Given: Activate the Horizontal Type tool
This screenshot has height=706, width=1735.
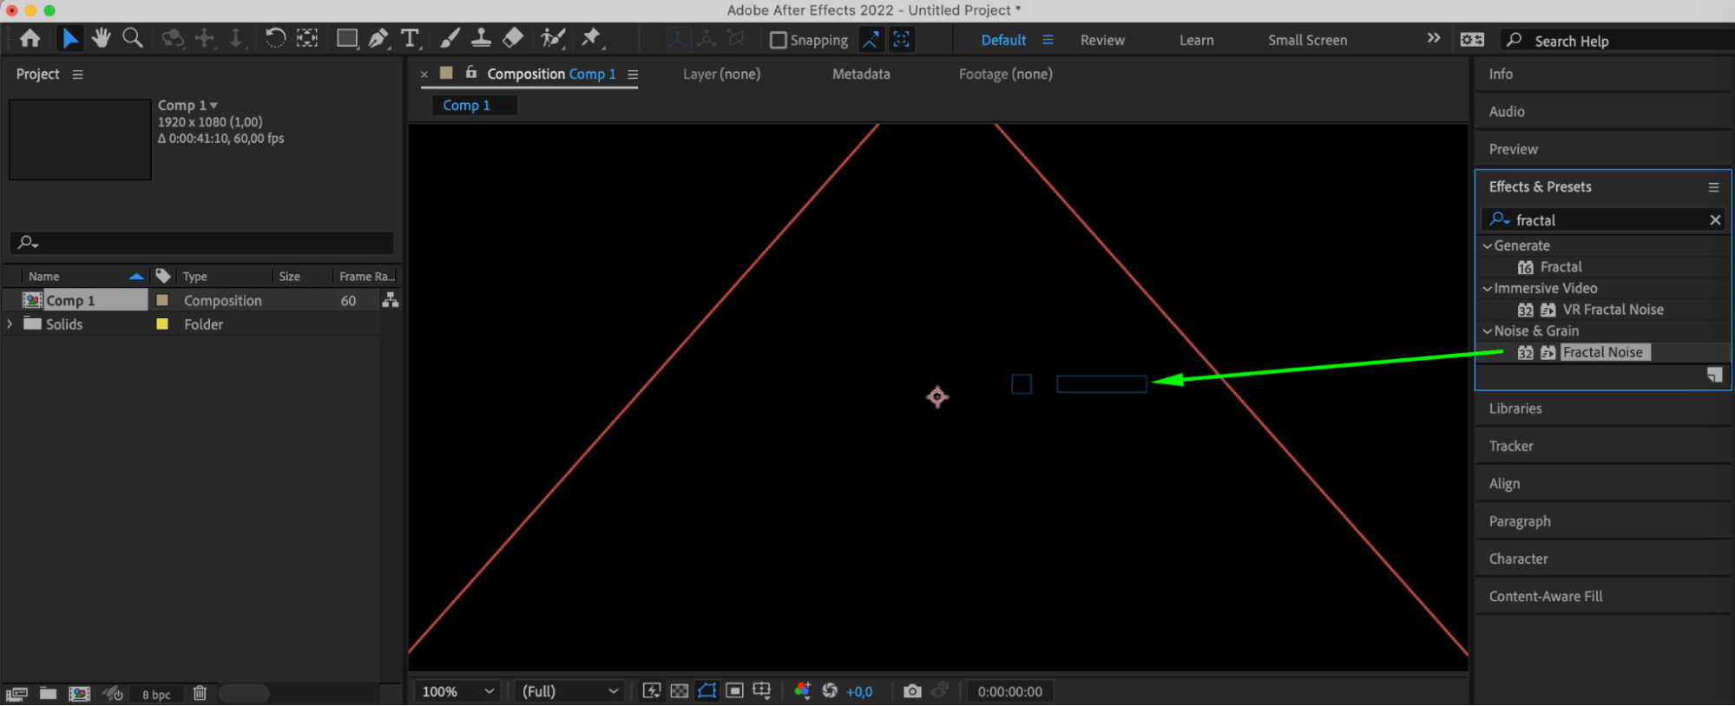Looking at the screenshot, I should point(410,38).
